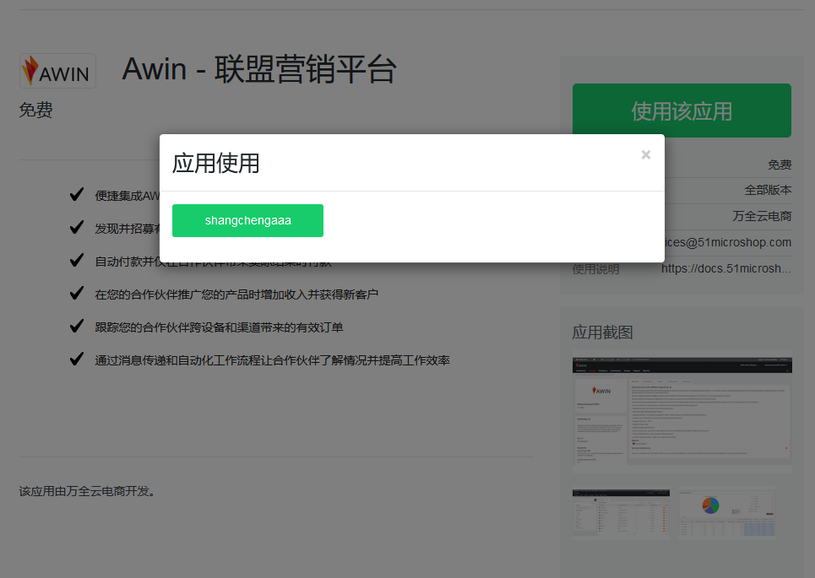
Task: Click the Awin - 联盟营销平台 title
Action: pos(259,69)
